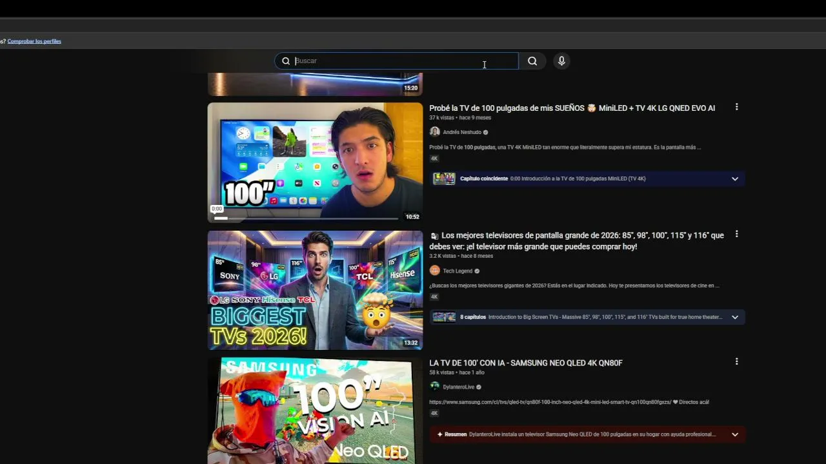Click the "58 k vistas • hace 1 año" text

457,372
